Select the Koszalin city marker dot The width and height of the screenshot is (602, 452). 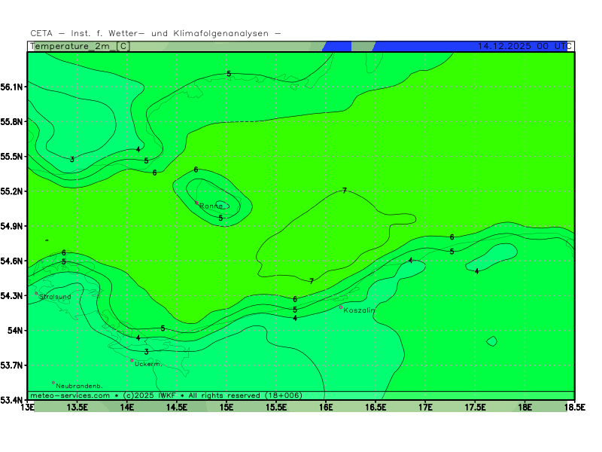[341, 307]
